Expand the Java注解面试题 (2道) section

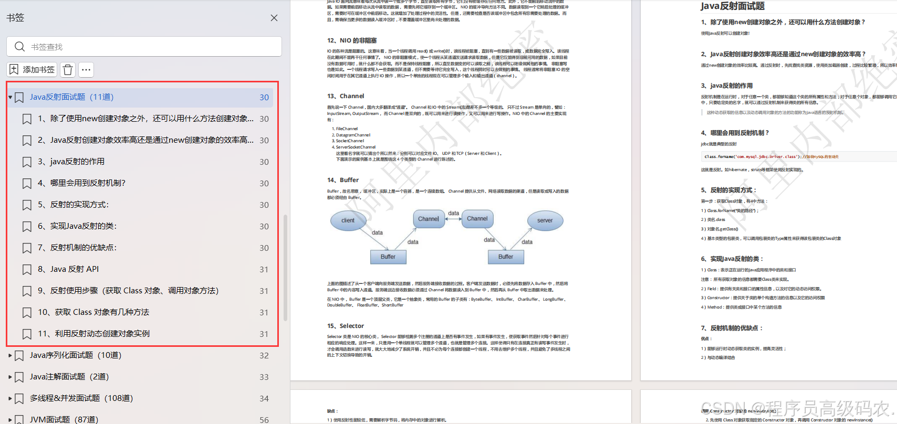pos(10,377)
